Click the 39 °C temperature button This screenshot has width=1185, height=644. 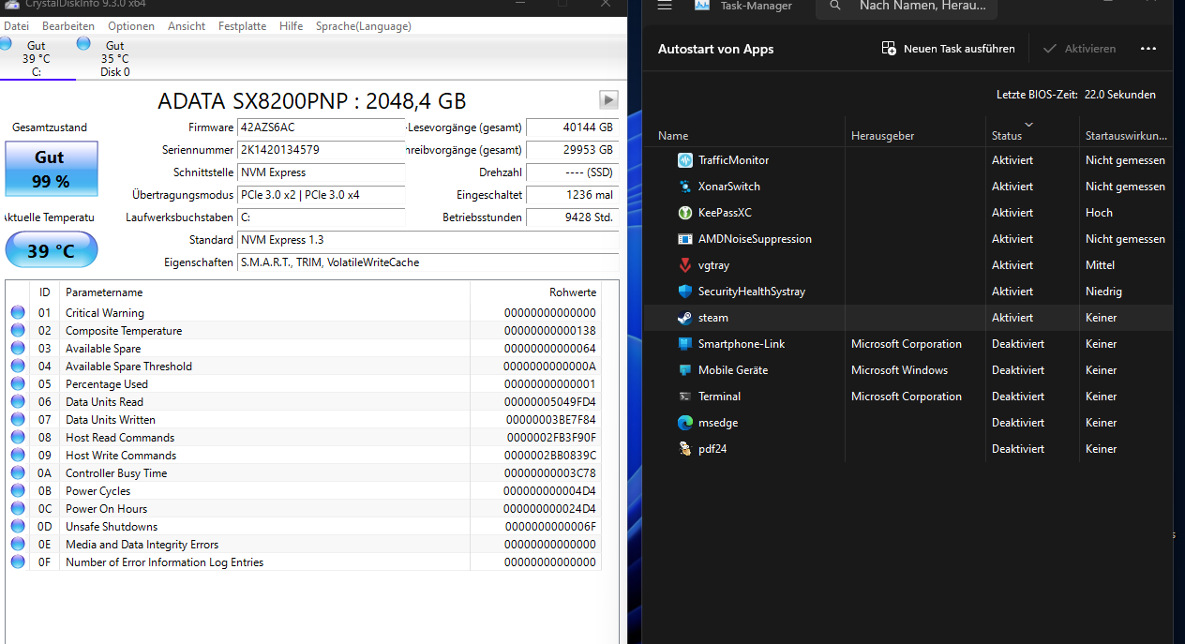pyautogui.click(x=52, y=250)
